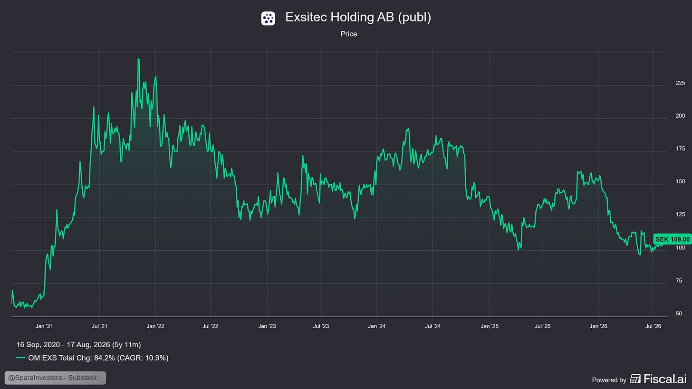Click the "Price" subtitle under the title
Viewport: 692px width, 389px height.
(x=349, y=34)
